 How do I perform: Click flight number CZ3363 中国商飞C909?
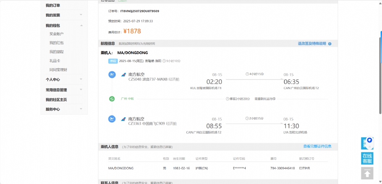pos(147,124)
